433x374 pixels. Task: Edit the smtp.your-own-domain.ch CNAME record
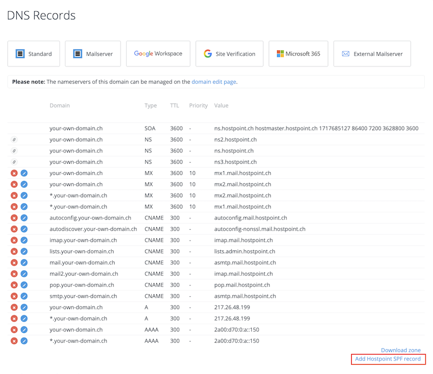click(x=24, y=296)
